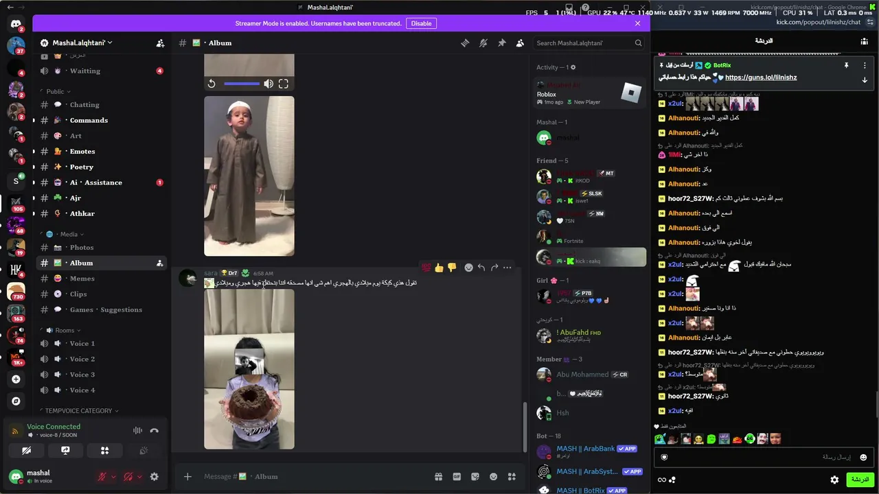The width and height of the screenshot is (879, 494).
Task: Unpin the BotRix pinned message in Kick chat
Action: pos(846,65)
